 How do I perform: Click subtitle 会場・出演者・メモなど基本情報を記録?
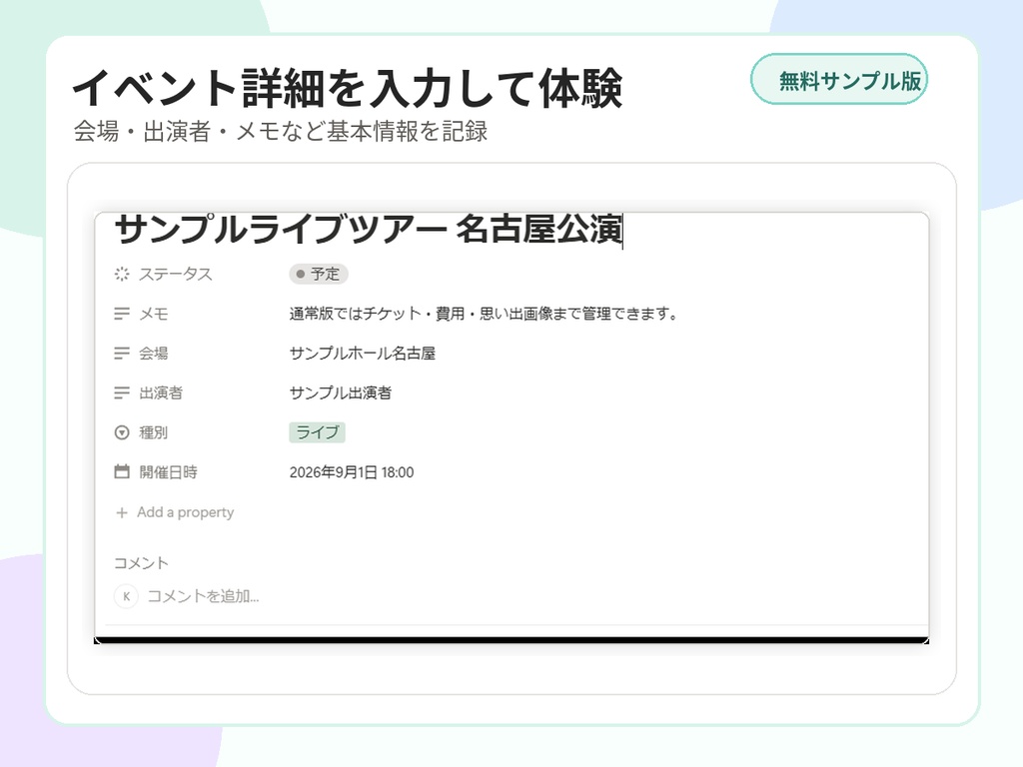[x=281, y=131]
